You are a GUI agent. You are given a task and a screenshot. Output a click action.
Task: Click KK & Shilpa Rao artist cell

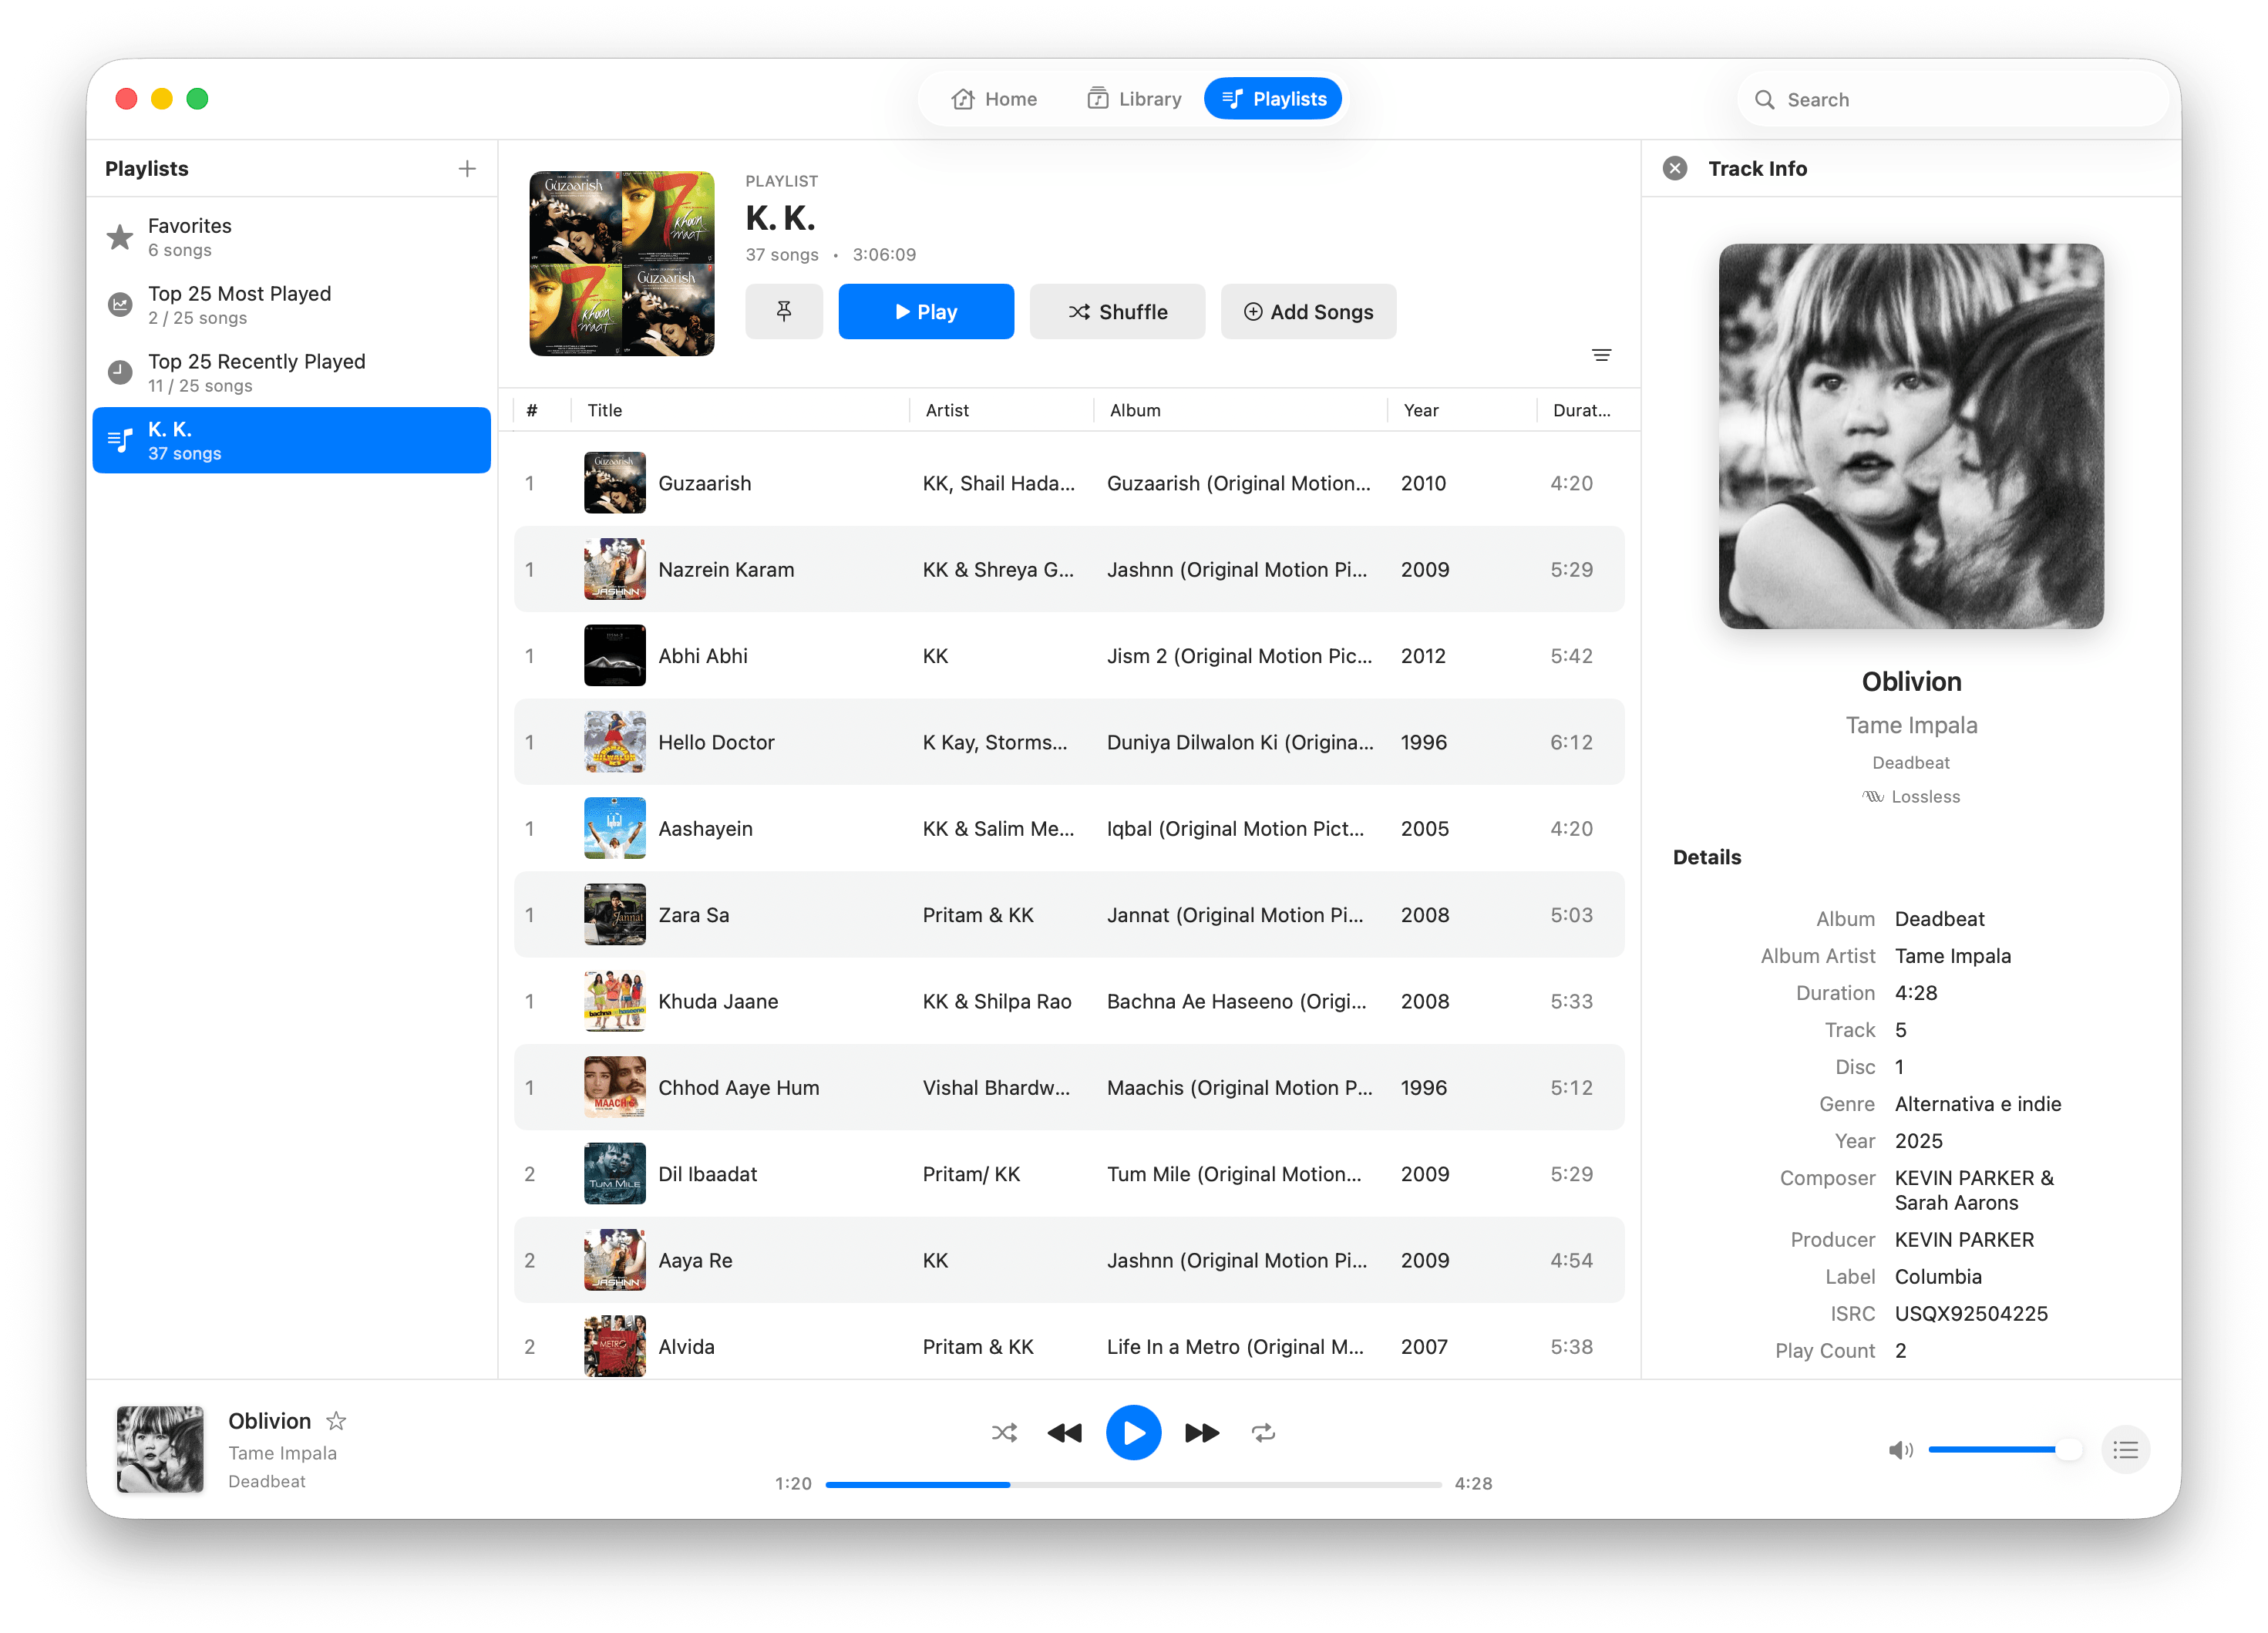coord(997,1001)
